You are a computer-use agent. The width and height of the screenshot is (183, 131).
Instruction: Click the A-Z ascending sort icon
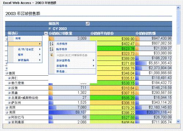point(52,44)
